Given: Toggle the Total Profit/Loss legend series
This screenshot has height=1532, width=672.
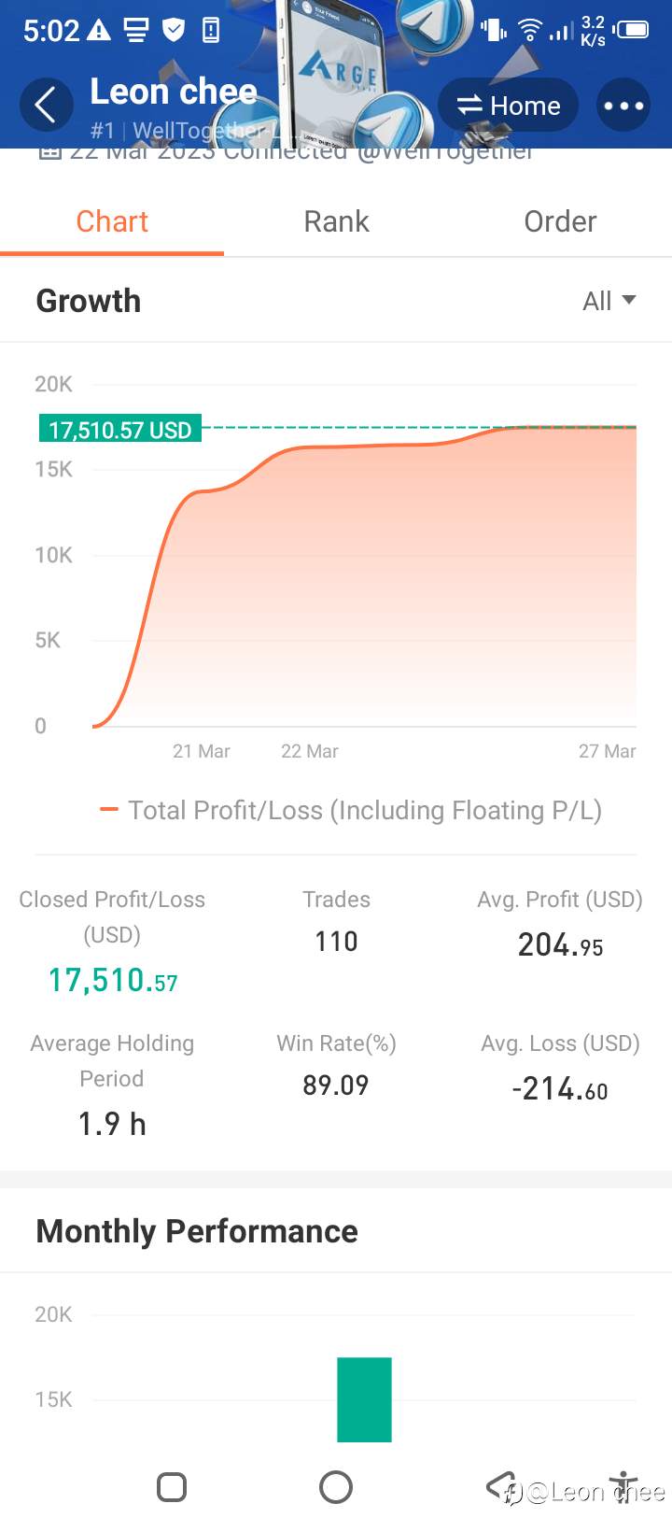Looking at the screenshot, I should [x=351, y=810].
